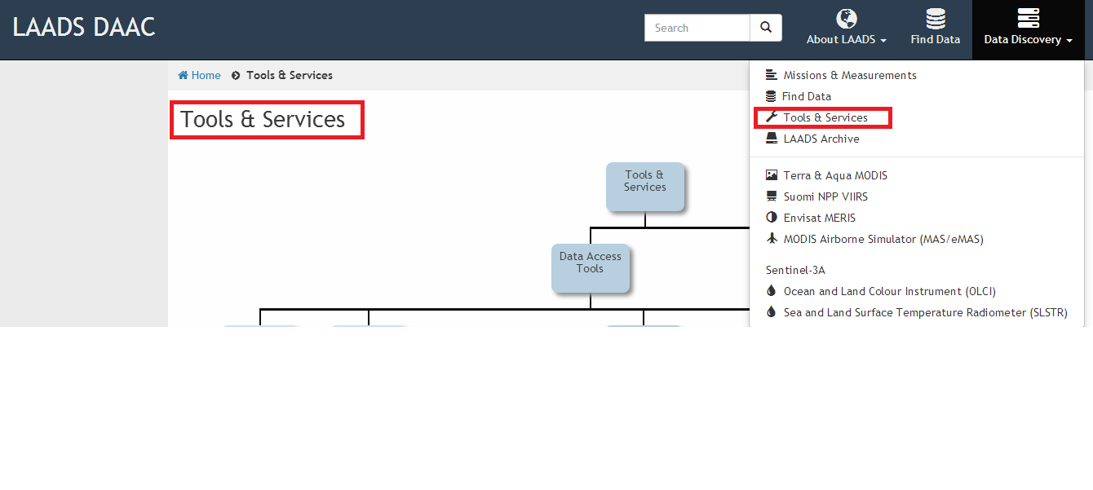Click the airplane icon for MODIS Airborne Simulator
This screenshot has height=490, width=1093.
point(772,239)
